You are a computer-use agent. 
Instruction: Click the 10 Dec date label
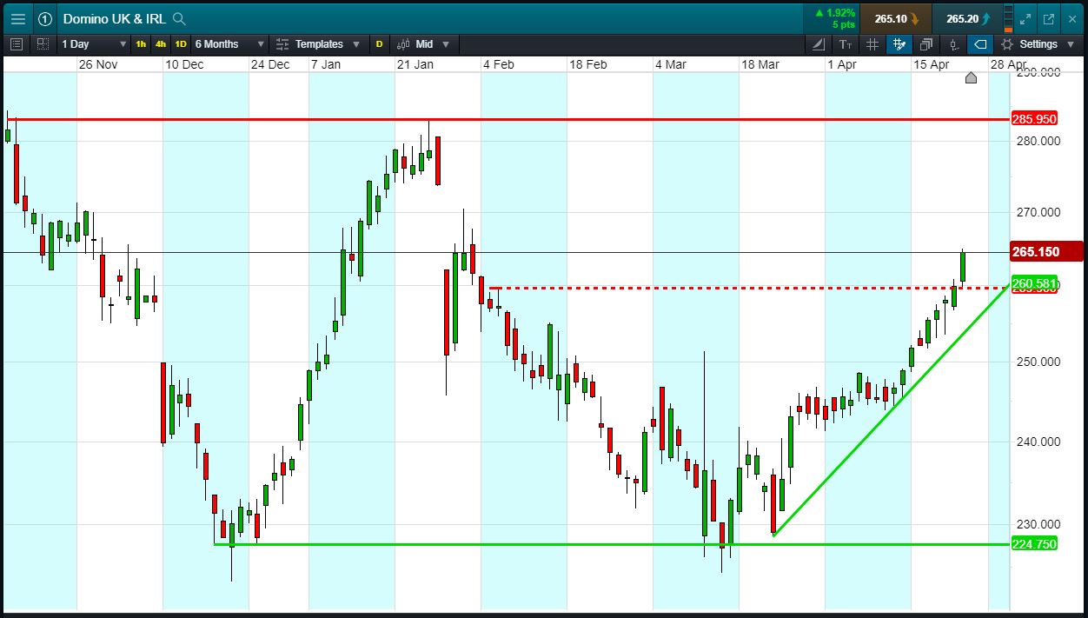click(184, 64)
